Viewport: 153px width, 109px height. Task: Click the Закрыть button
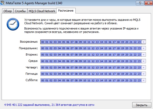click(x=142, y=105)
